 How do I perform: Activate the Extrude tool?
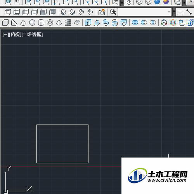pos(88,23)
